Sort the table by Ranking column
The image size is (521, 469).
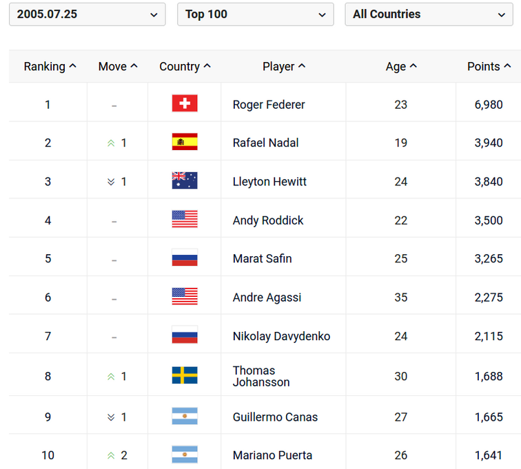point(50,67)
